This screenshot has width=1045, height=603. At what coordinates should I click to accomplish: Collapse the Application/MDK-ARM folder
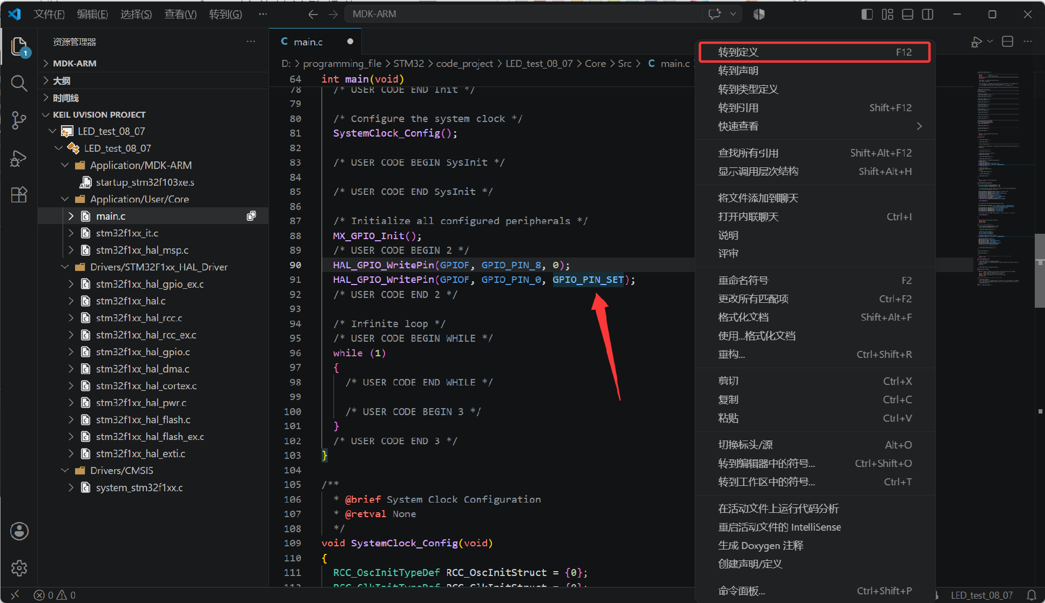point(153,165)
